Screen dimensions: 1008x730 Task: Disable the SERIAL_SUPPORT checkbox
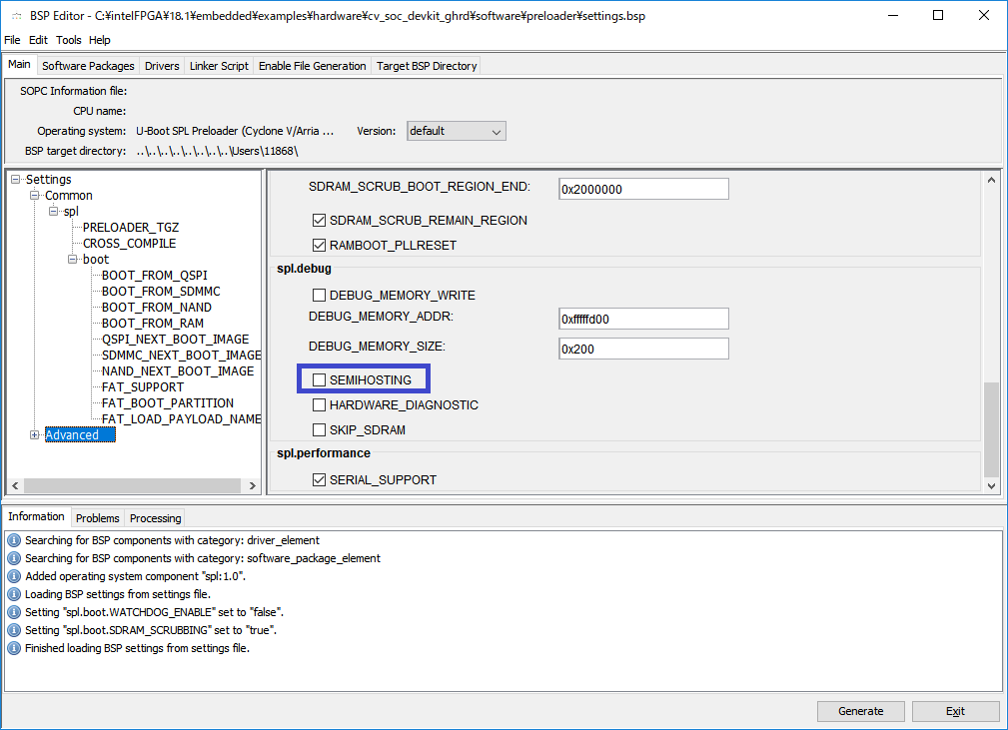point(319,479)
